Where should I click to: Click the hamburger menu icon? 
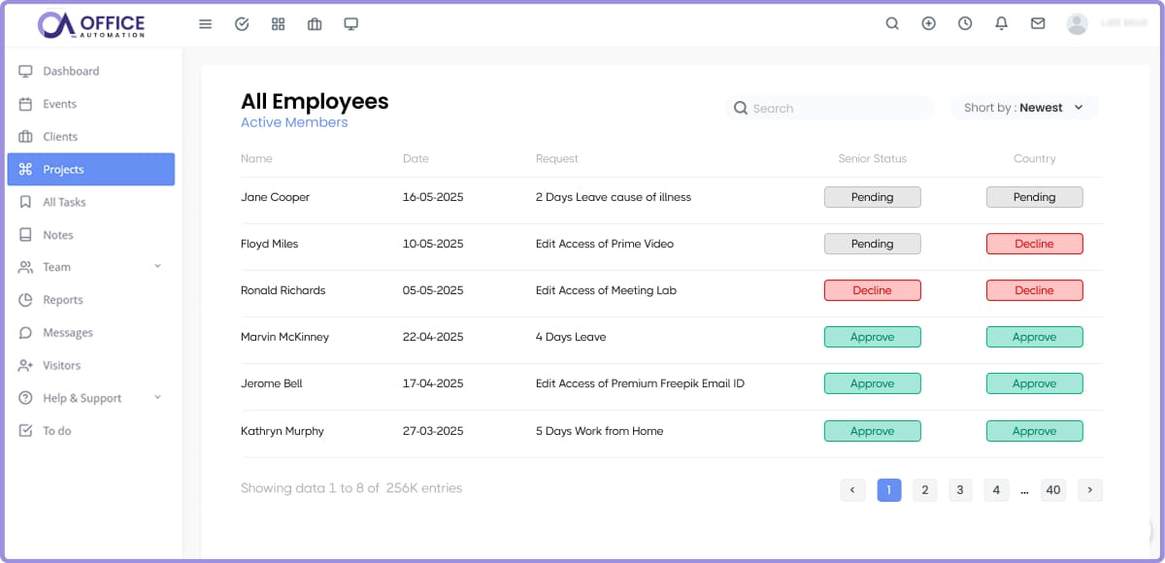[205, 24]
